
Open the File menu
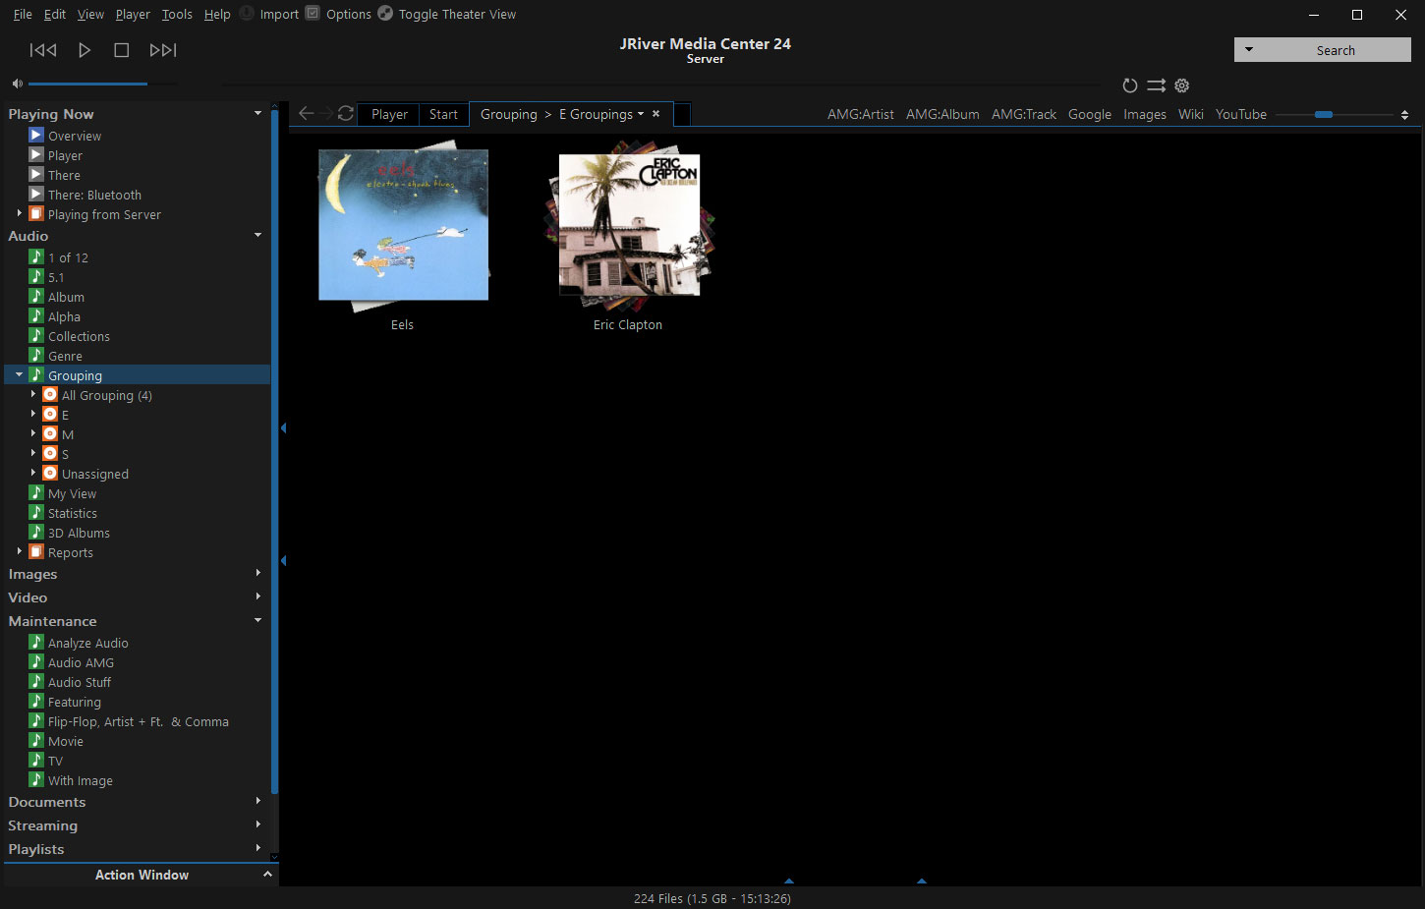pos(23,14)
